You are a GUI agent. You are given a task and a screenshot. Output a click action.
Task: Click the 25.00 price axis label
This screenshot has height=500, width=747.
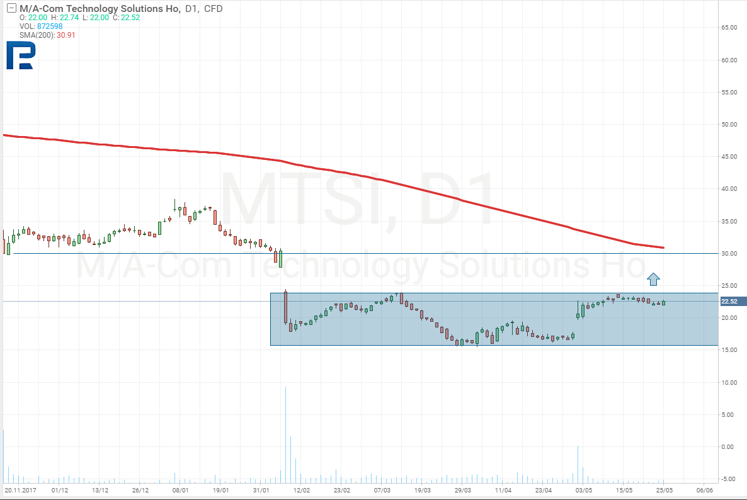tap(729, 286)
